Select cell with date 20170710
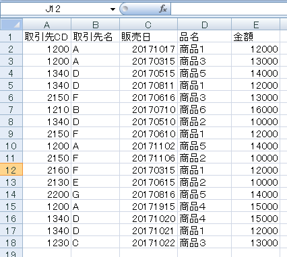The image size is (287, 257). click(148, 110)
